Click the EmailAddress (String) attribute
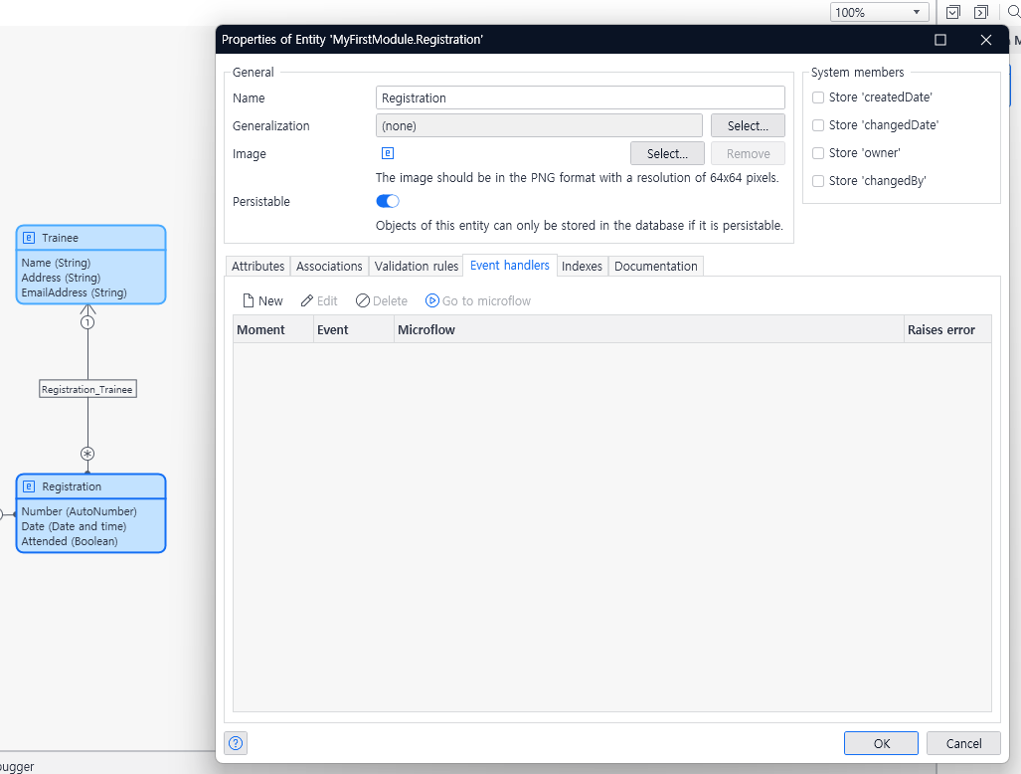Viewport: 1021px width, 774px height. pyautogui.click(x=75, y=292)
